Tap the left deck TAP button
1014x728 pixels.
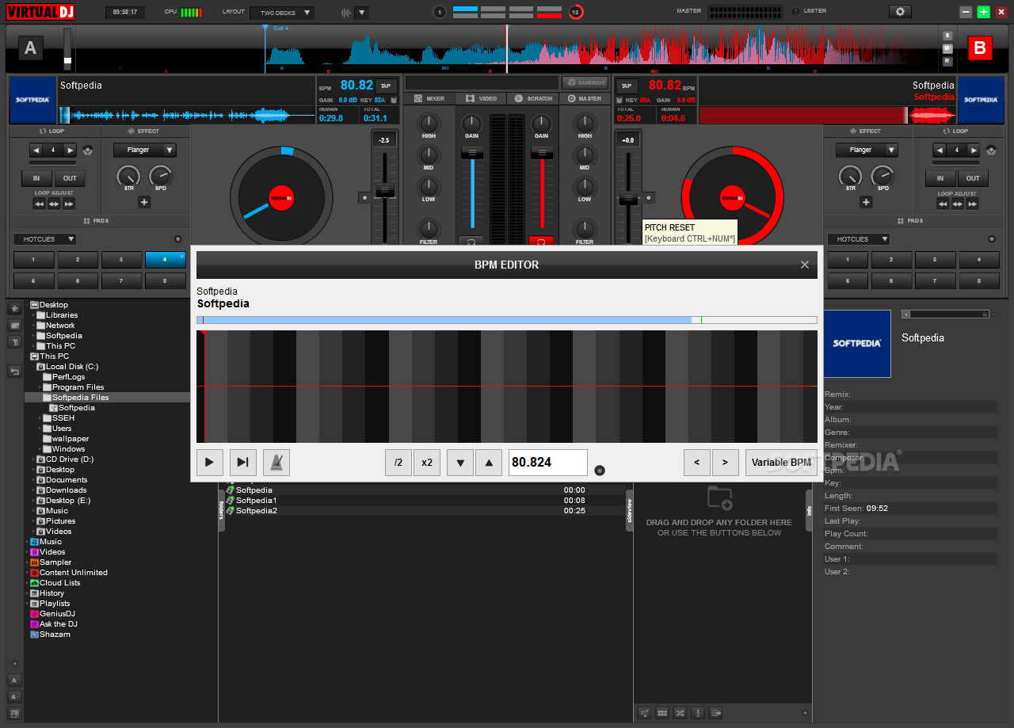[x=387, y=86]
